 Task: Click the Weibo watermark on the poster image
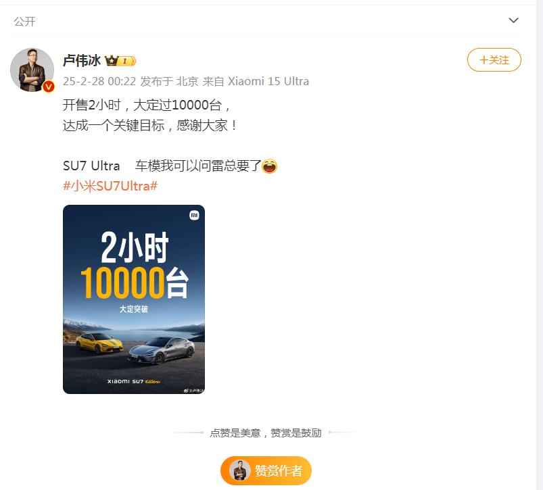tap(193, 391)
